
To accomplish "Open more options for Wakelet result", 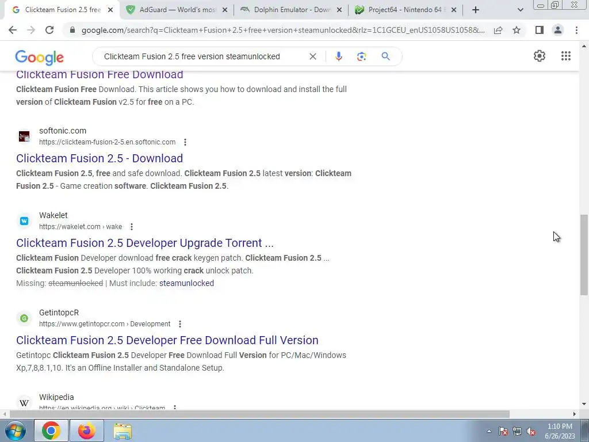I will tap(132, 227).
